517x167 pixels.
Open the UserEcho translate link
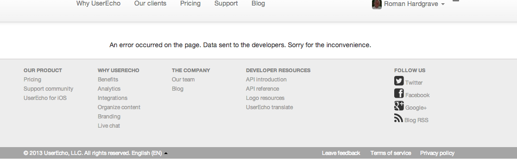pyautogui.click(x=269, y=107)
